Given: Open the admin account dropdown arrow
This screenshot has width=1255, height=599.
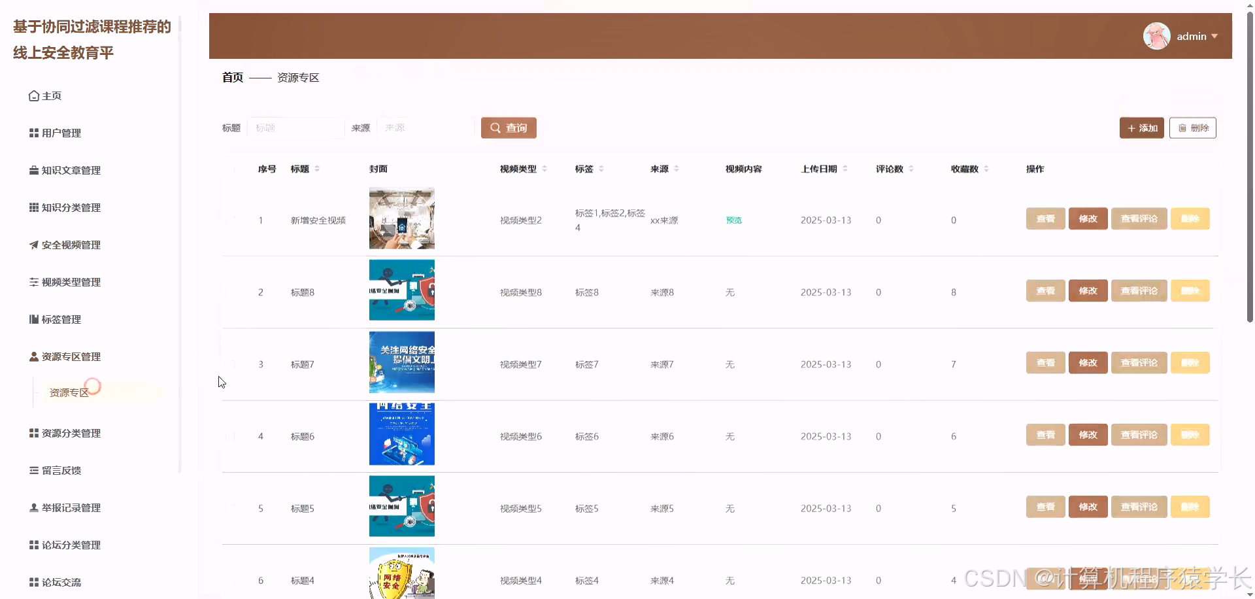Looking at the screenshot, I should [x=1216, y=36].
